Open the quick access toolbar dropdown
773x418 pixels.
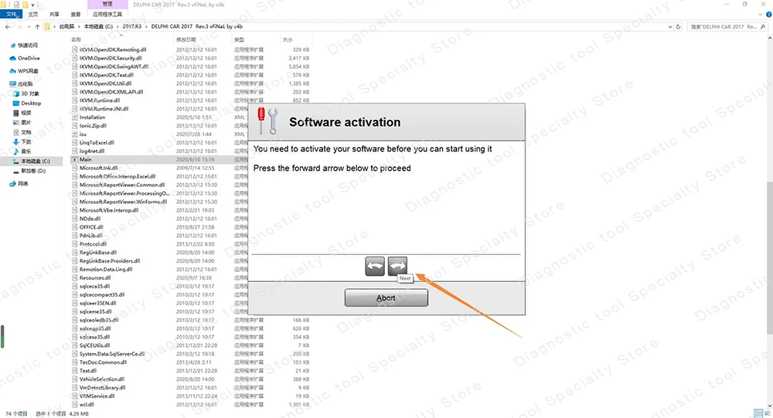[32, 5]
